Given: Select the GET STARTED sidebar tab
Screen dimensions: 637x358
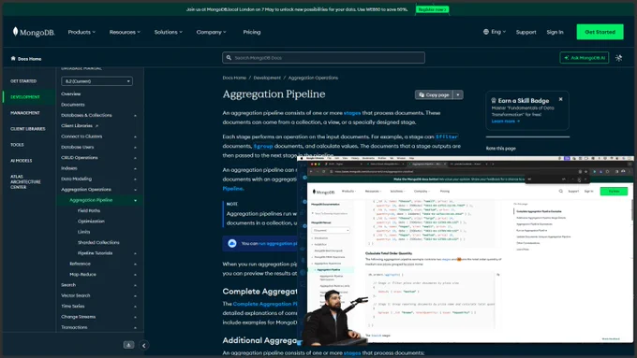Looking at the screenshot, I should (x=23, y=81).
